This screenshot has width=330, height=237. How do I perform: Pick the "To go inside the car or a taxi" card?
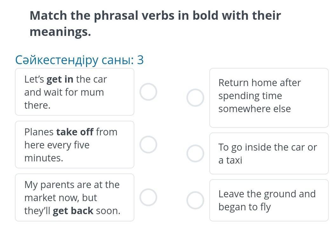coord(269,153)
